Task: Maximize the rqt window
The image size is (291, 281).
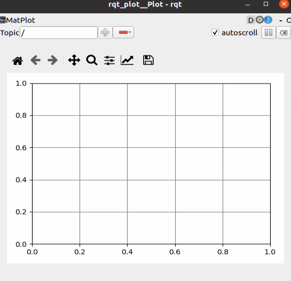Action: pyautogui.click(x=266, y=4)
